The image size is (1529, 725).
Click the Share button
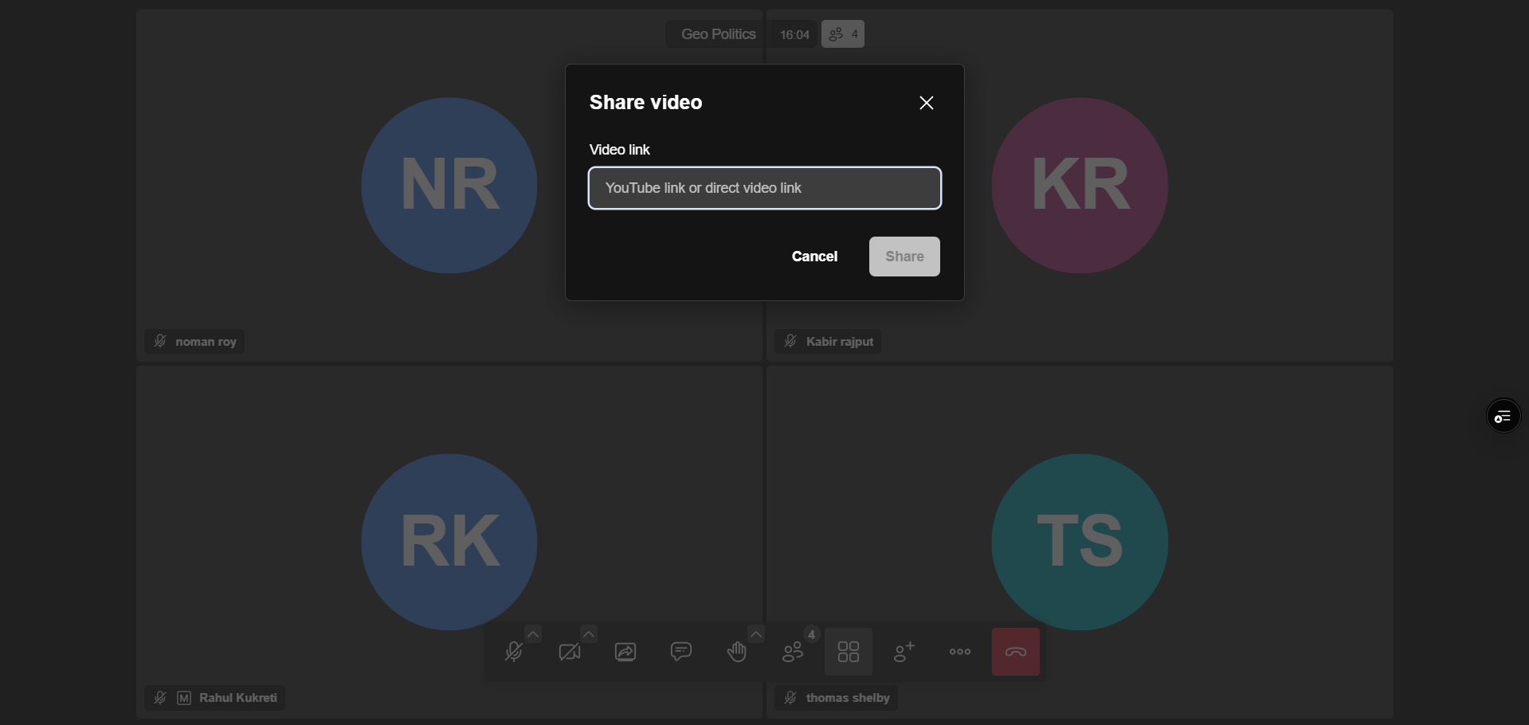[904, 257]
